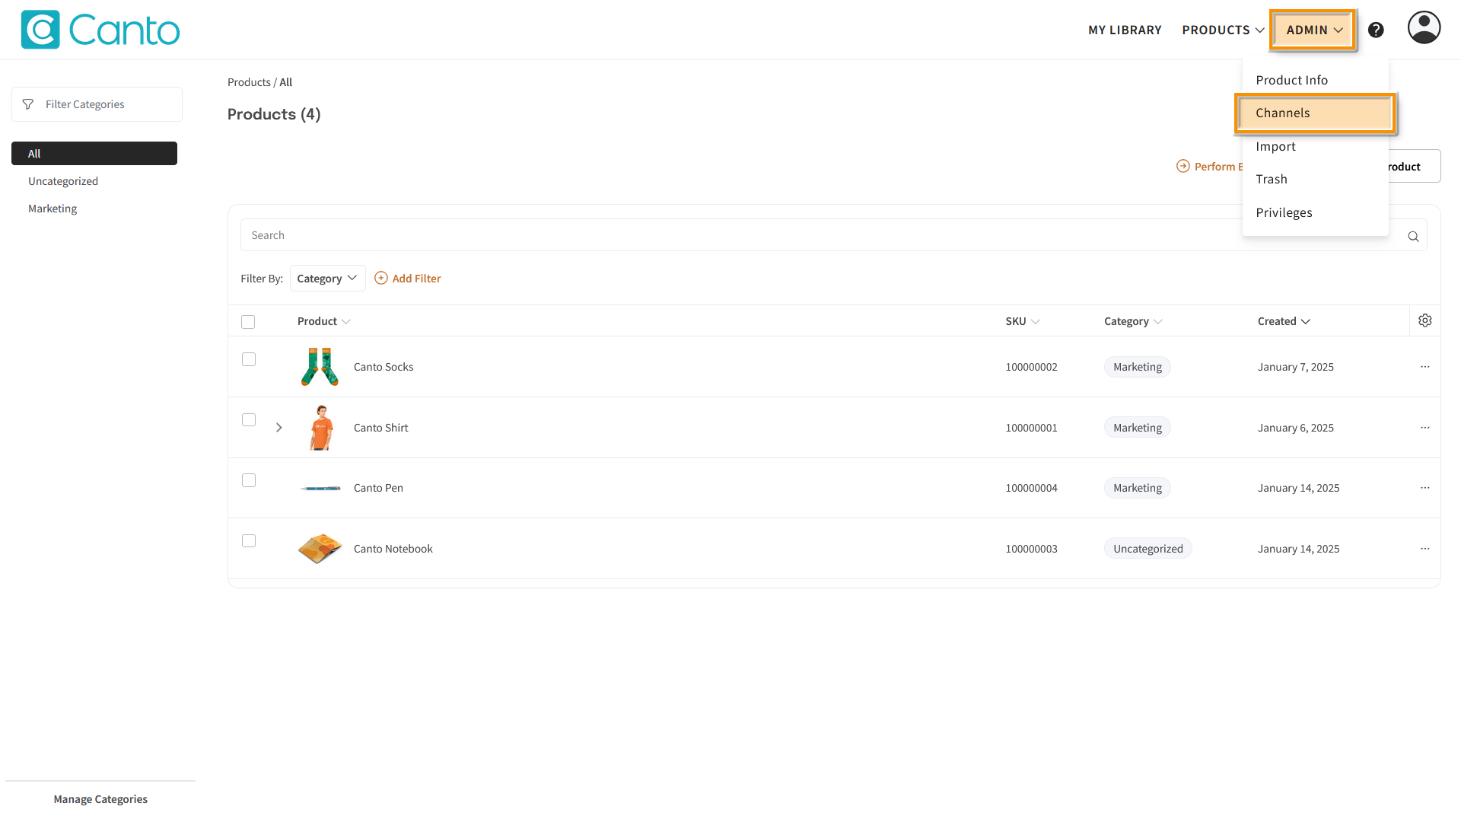Open the help question mark icon
The height and width of the screenshot is (822, 1461).
(x=1376, y=30)
